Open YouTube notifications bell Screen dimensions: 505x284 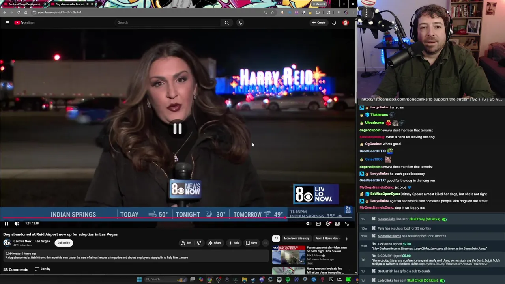[x=334, y=23]
